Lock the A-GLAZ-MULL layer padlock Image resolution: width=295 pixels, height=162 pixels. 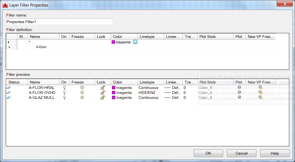click(x=103, y=98)
